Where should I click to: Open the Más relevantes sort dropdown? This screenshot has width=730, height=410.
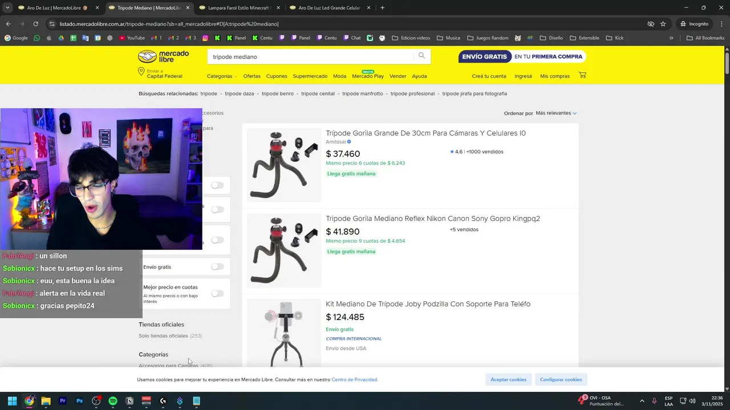click(x=555, y=113)
